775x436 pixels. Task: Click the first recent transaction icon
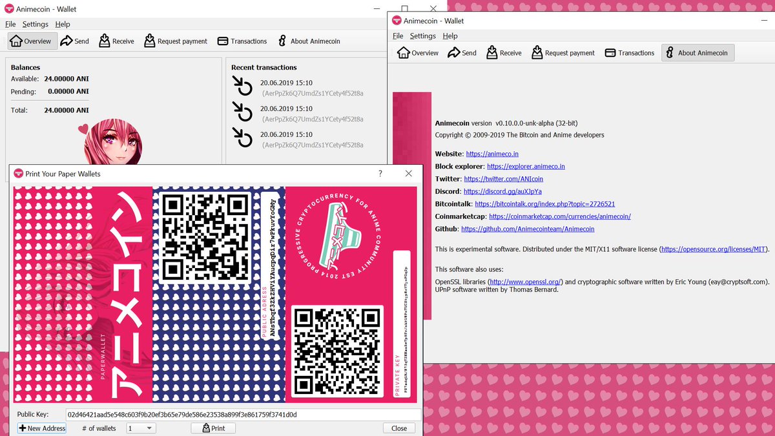tap(242, 87)
